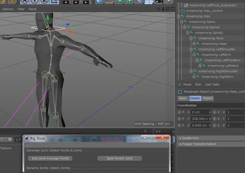
Task: Click the Hips_control rectangle object icon
Action: 183,11
